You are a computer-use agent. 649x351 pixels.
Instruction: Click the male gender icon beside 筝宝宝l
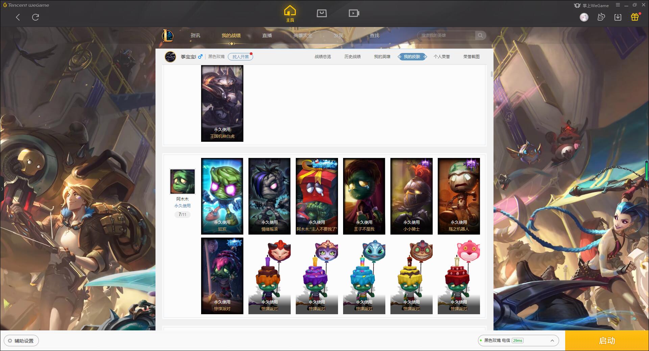[x=200, y=56]
